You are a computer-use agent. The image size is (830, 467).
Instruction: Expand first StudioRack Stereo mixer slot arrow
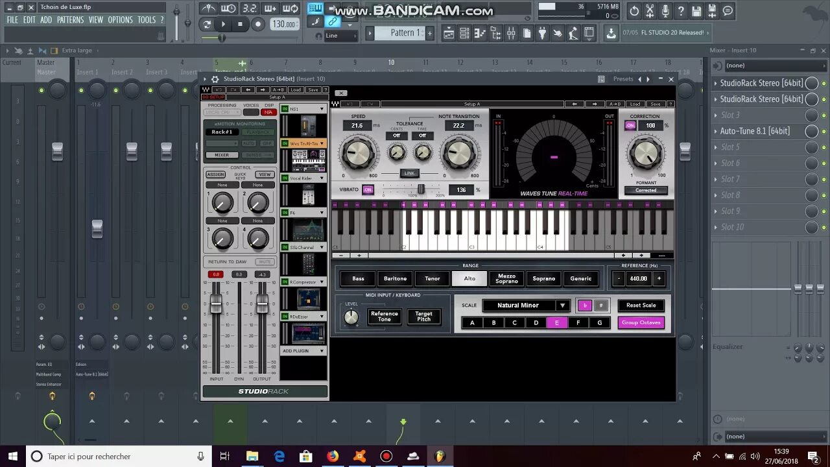[x=715, y=83]
